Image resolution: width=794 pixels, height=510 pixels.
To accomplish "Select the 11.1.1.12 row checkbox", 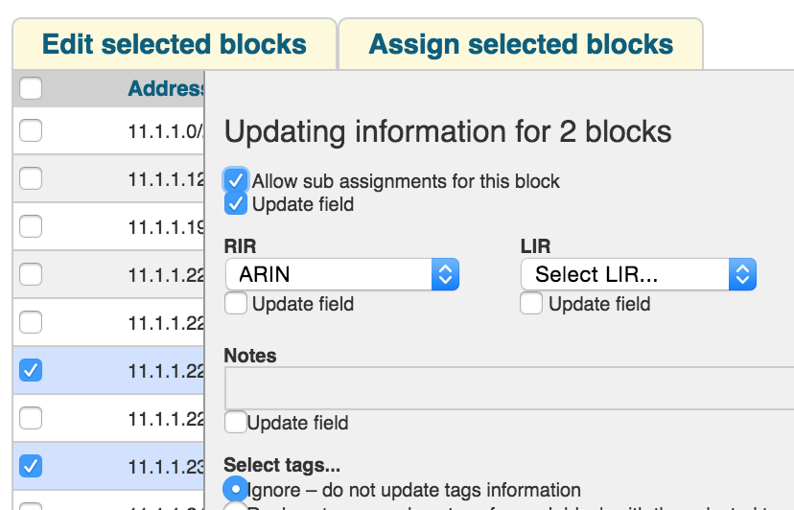I will pyautogui.click(x=31, y=178).
